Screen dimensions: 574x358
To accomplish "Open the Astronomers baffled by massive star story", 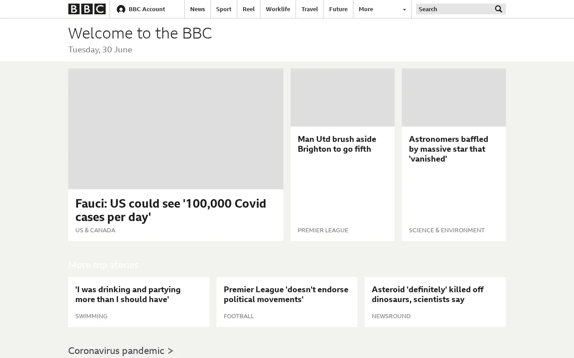I will click(448, 149).
